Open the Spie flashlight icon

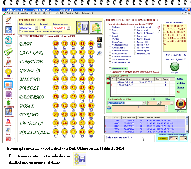8,52
